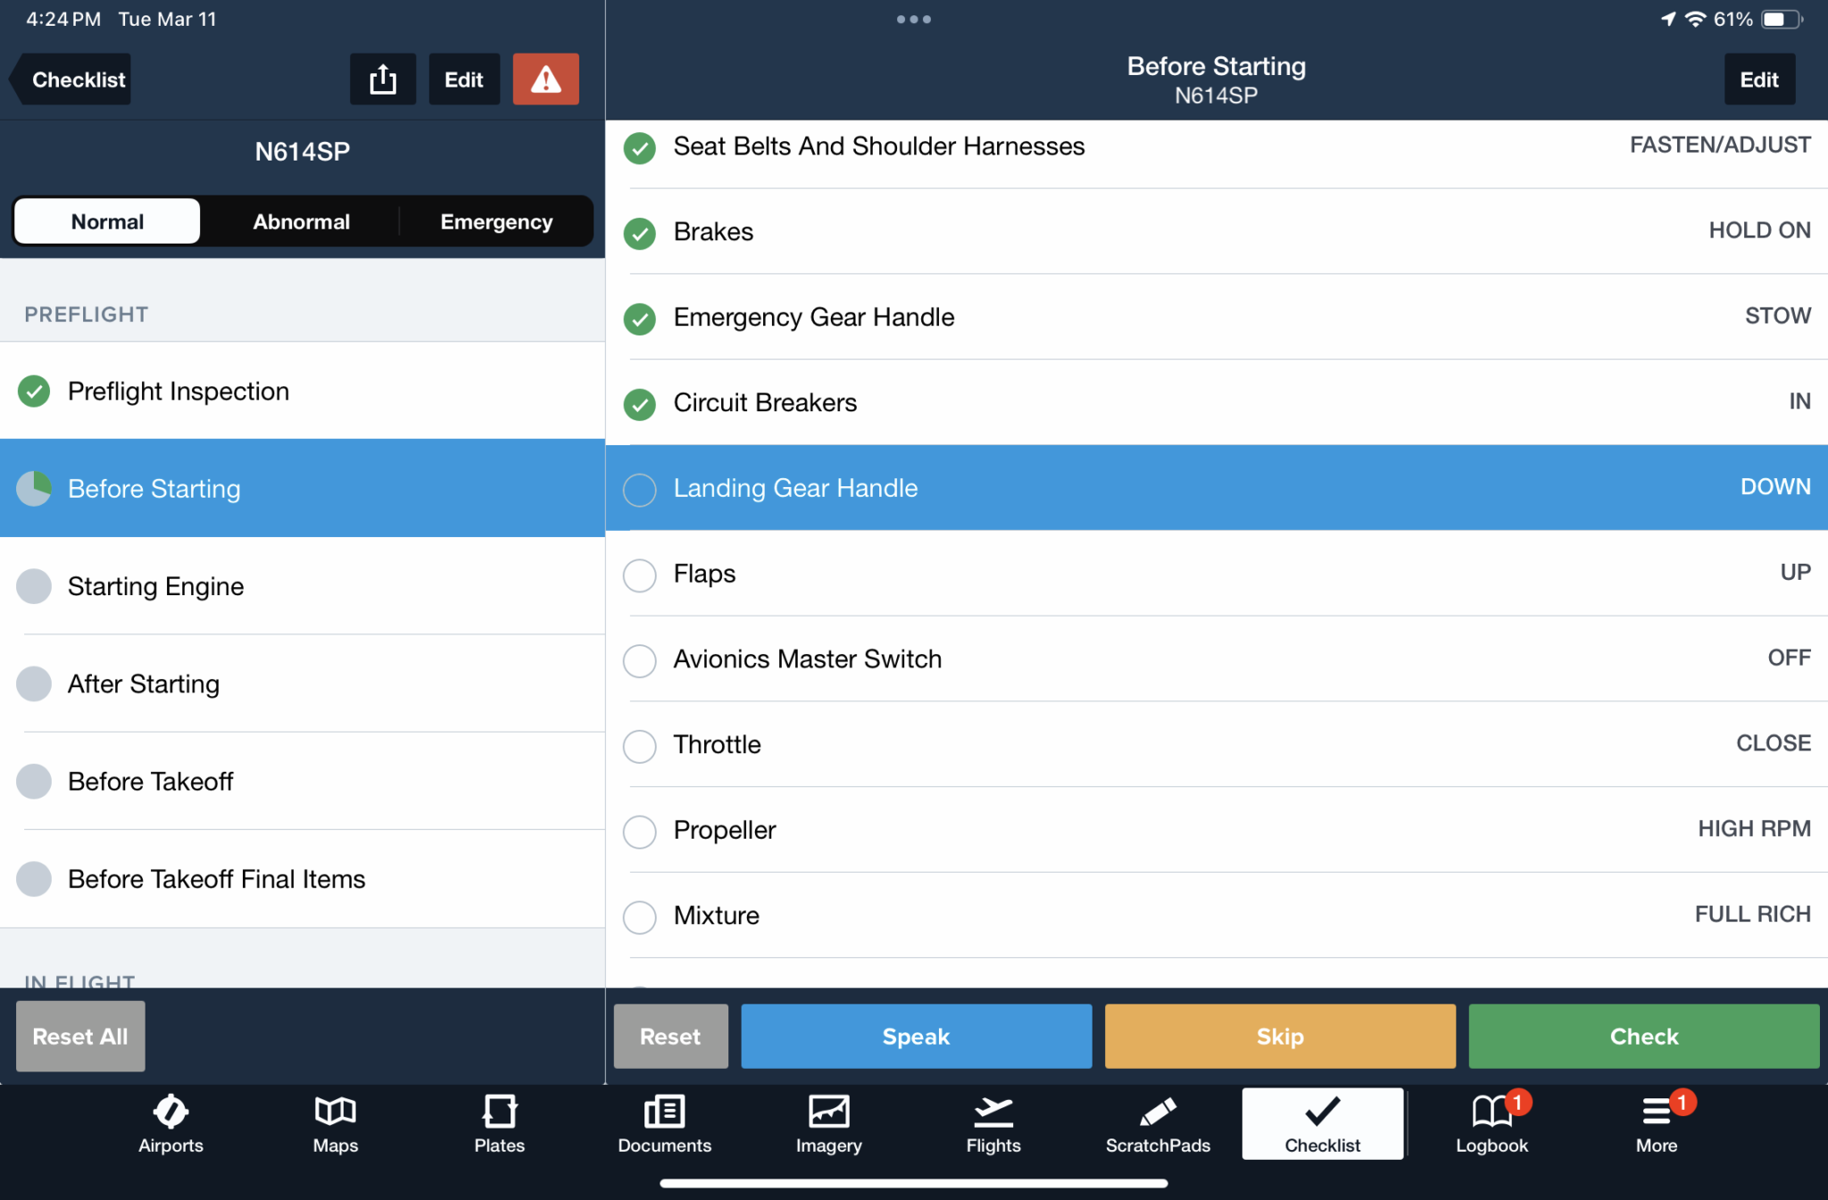Open the red warning alert icon
Image resolution: width=1828 pixels, height=1200 pixels.
(546, 79)
